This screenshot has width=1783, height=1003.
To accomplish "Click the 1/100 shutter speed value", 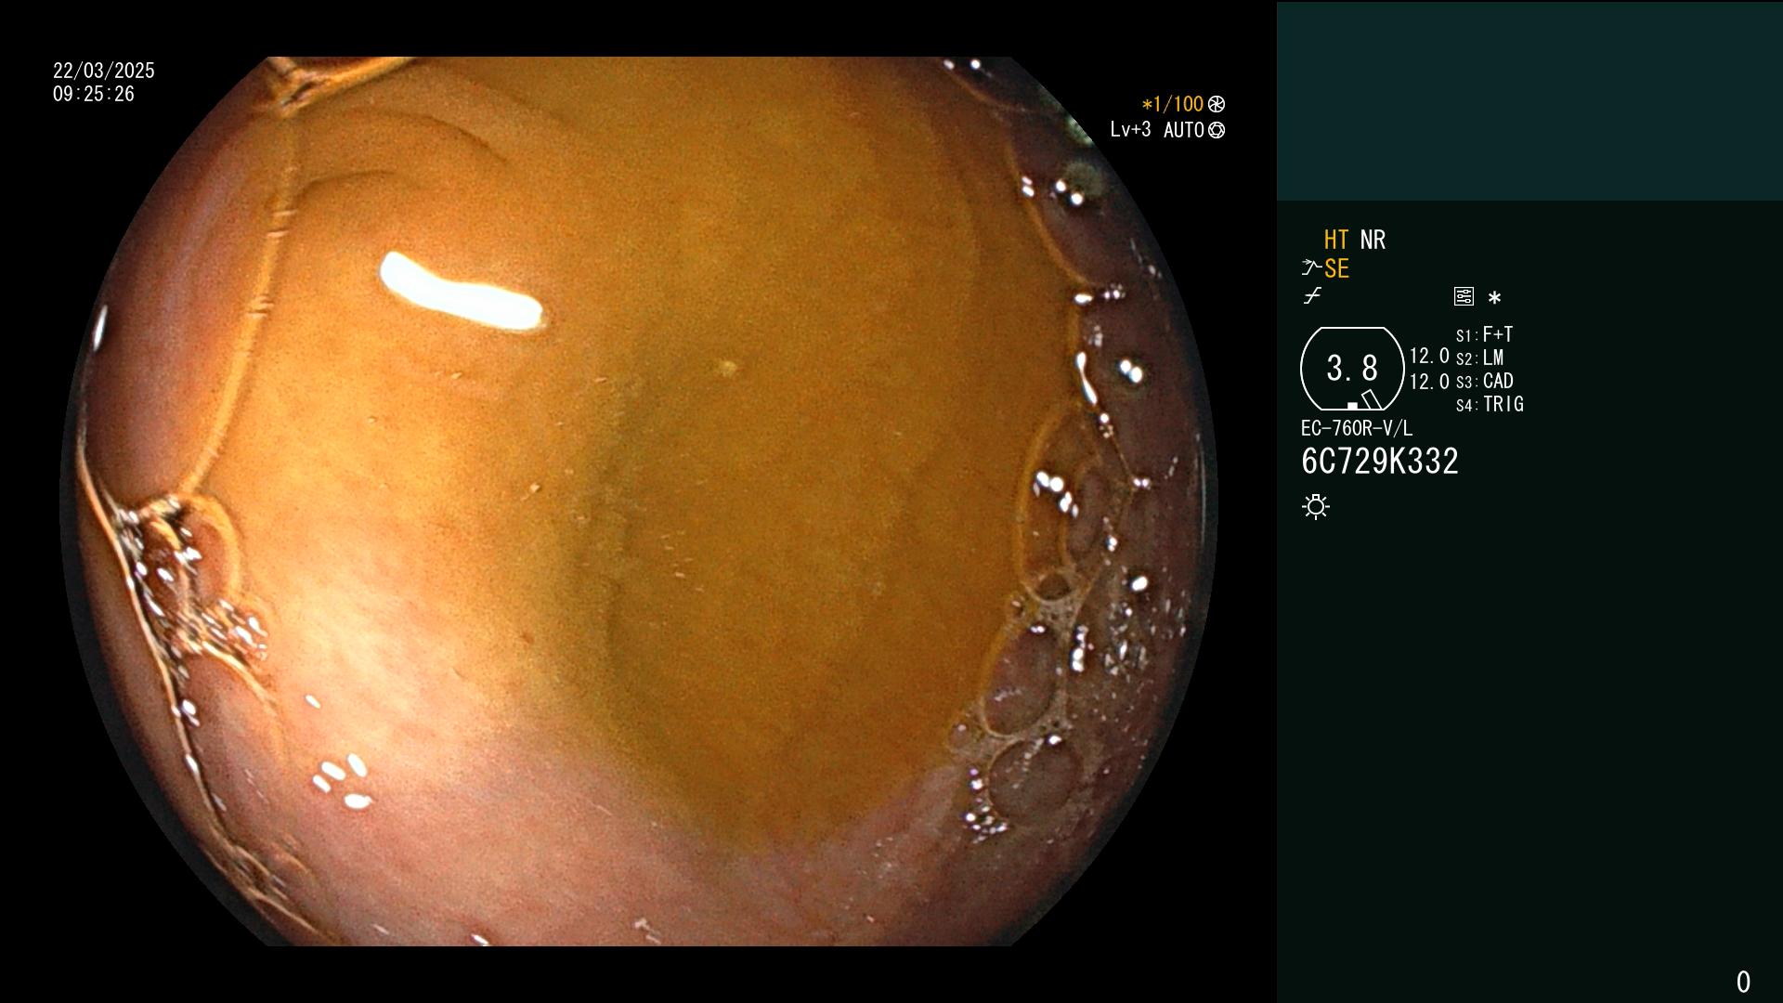I will [x=1173, y=104].
